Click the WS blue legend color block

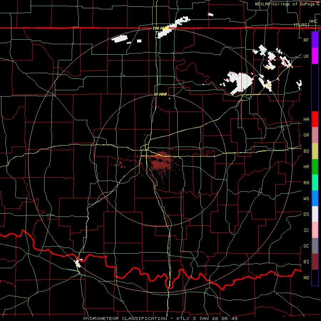[315, 198]
